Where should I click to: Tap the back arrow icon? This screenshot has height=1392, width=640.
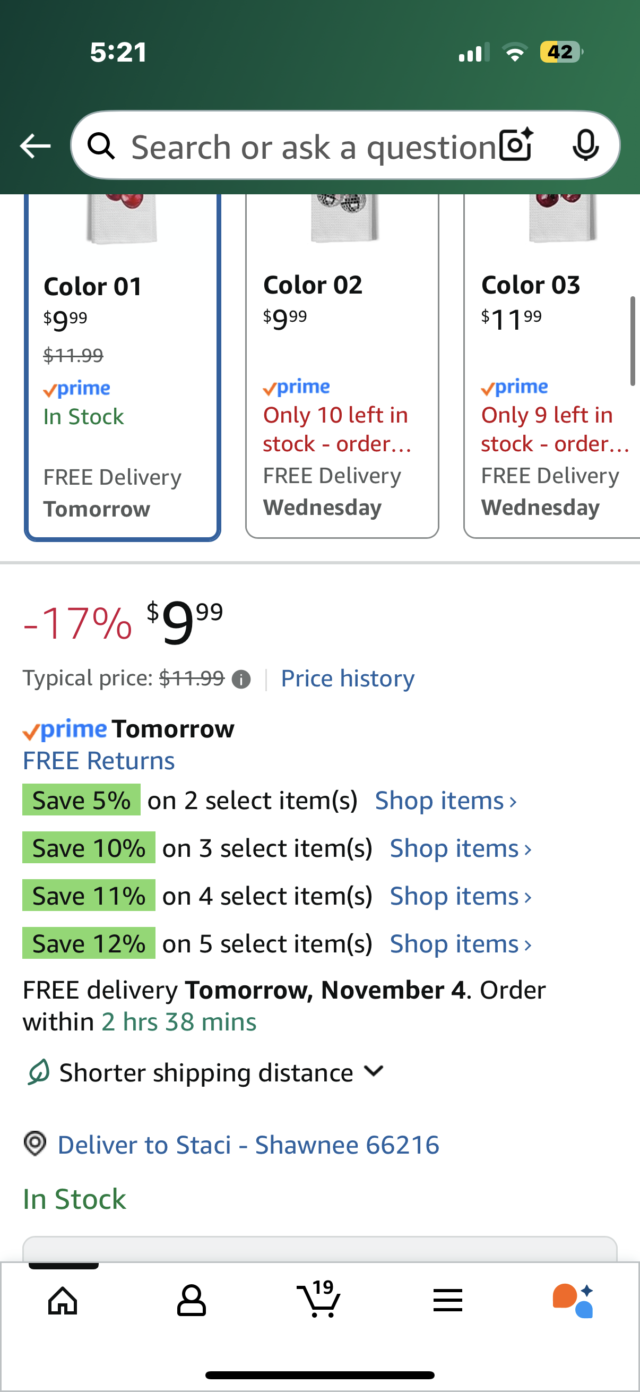coord(35,146)
